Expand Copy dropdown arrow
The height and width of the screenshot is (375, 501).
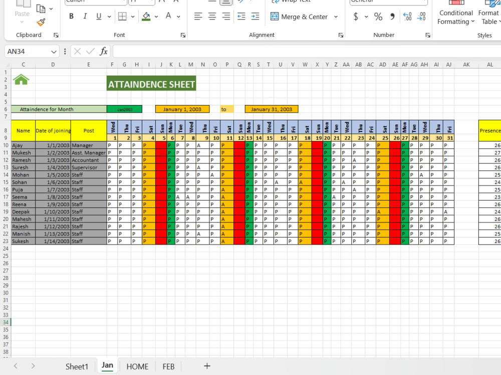click(51, 8)
